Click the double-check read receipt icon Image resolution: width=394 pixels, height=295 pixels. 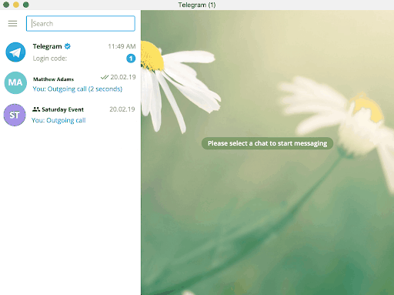coord(105,77)
